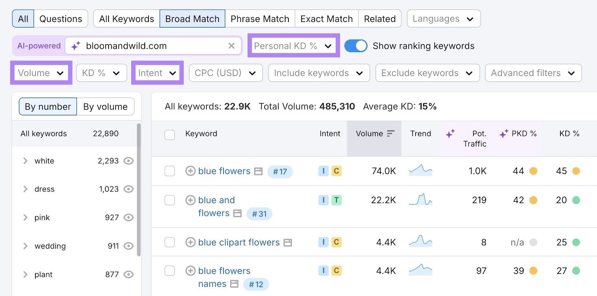Switch to the Phrase Match tab
The height and width of the screenshot is (296, 597).
coord(260,18)
